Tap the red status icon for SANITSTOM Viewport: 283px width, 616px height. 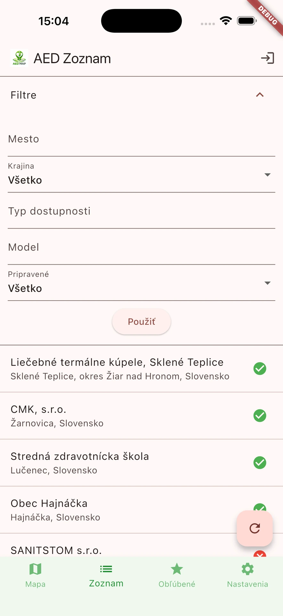(x=260, y=553)
